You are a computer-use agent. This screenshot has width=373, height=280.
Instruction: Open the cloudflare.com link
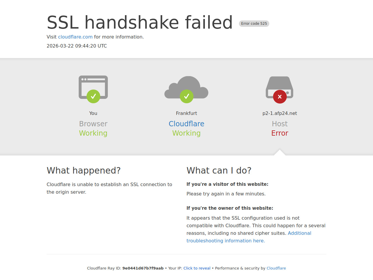pyautogui.click(x=75, y=37)
